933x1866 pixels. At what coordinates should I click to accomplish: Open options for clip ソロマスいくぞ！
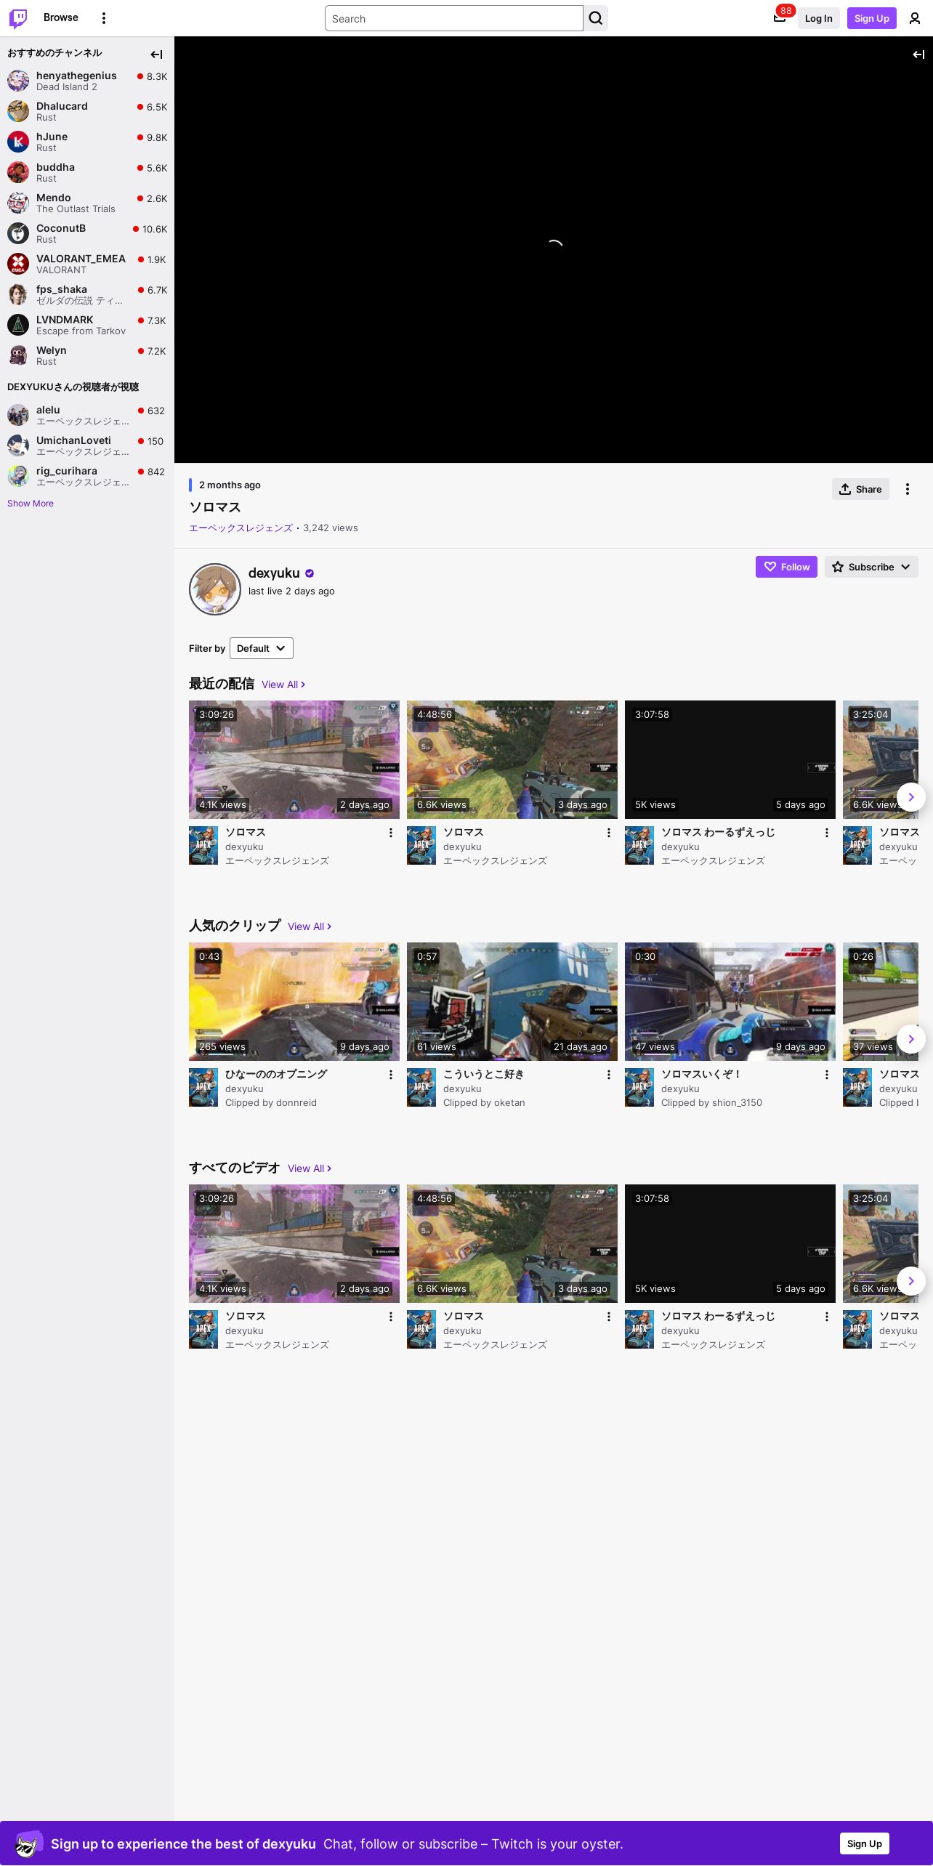[x=827, y=1075]
